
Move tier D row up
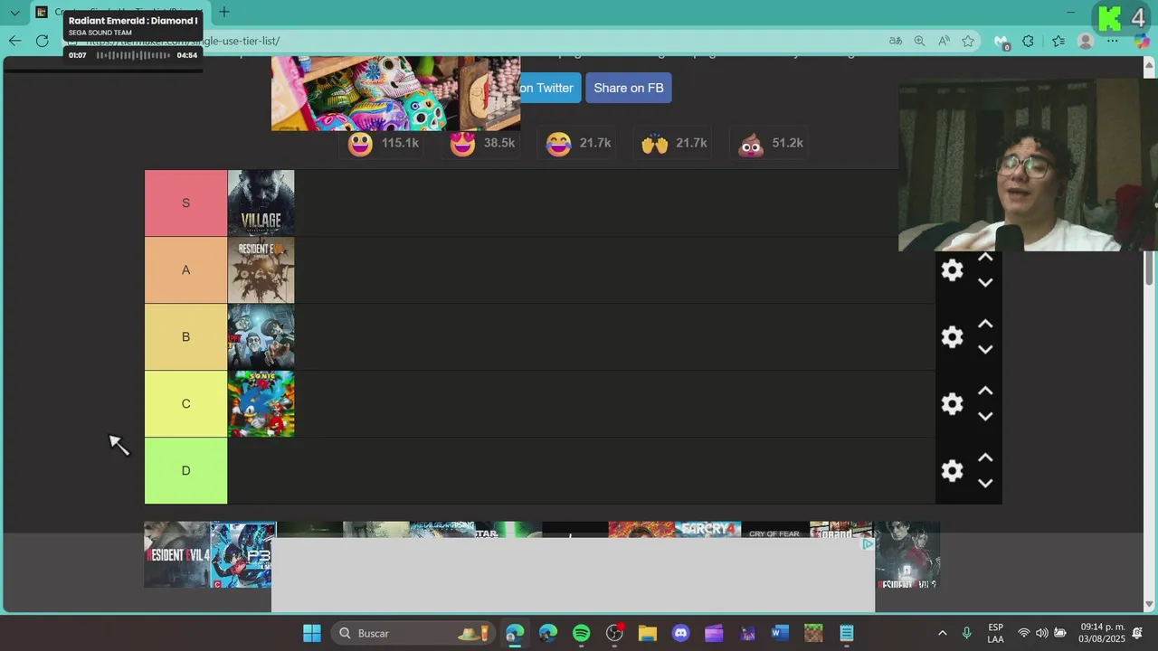(x=985, y=458)
